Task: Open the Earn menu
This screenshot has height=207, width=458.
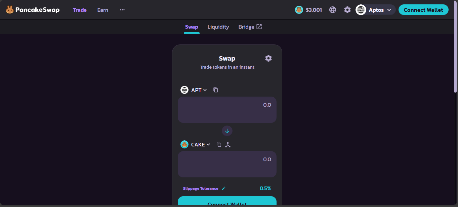Action: click(103, 10)
